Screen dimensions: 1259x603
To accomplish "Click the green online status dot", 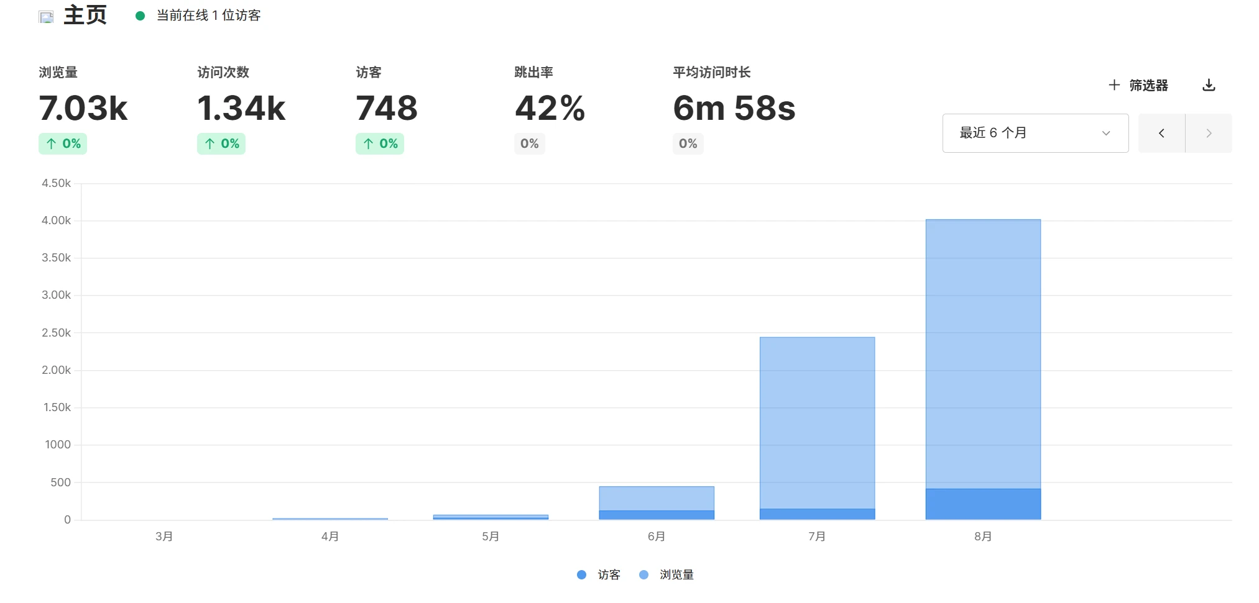I will (x=141, y=16).
